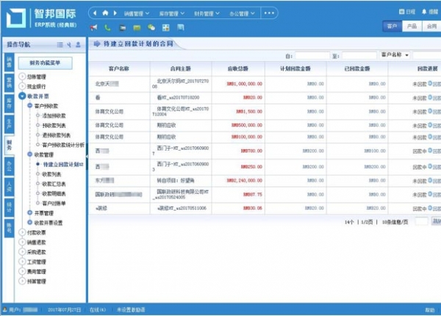Open the 财务管理 dropdown menu
The image size is (441, 316).
click(207, 13)
